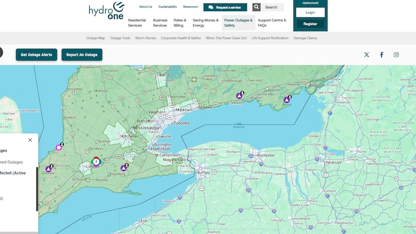Go to Life Support Notification tab
The width and height of the screenshot is (416, 234).
point(270,38)
